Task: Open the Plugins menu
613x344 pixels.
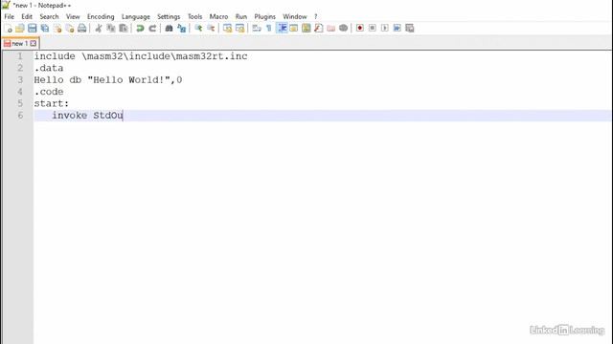Action: point(264,16)
